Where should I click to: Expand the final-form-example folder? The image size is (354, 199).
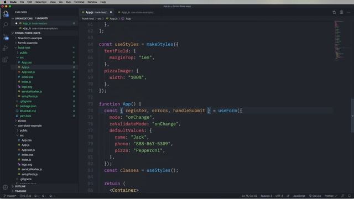(30, 38)
